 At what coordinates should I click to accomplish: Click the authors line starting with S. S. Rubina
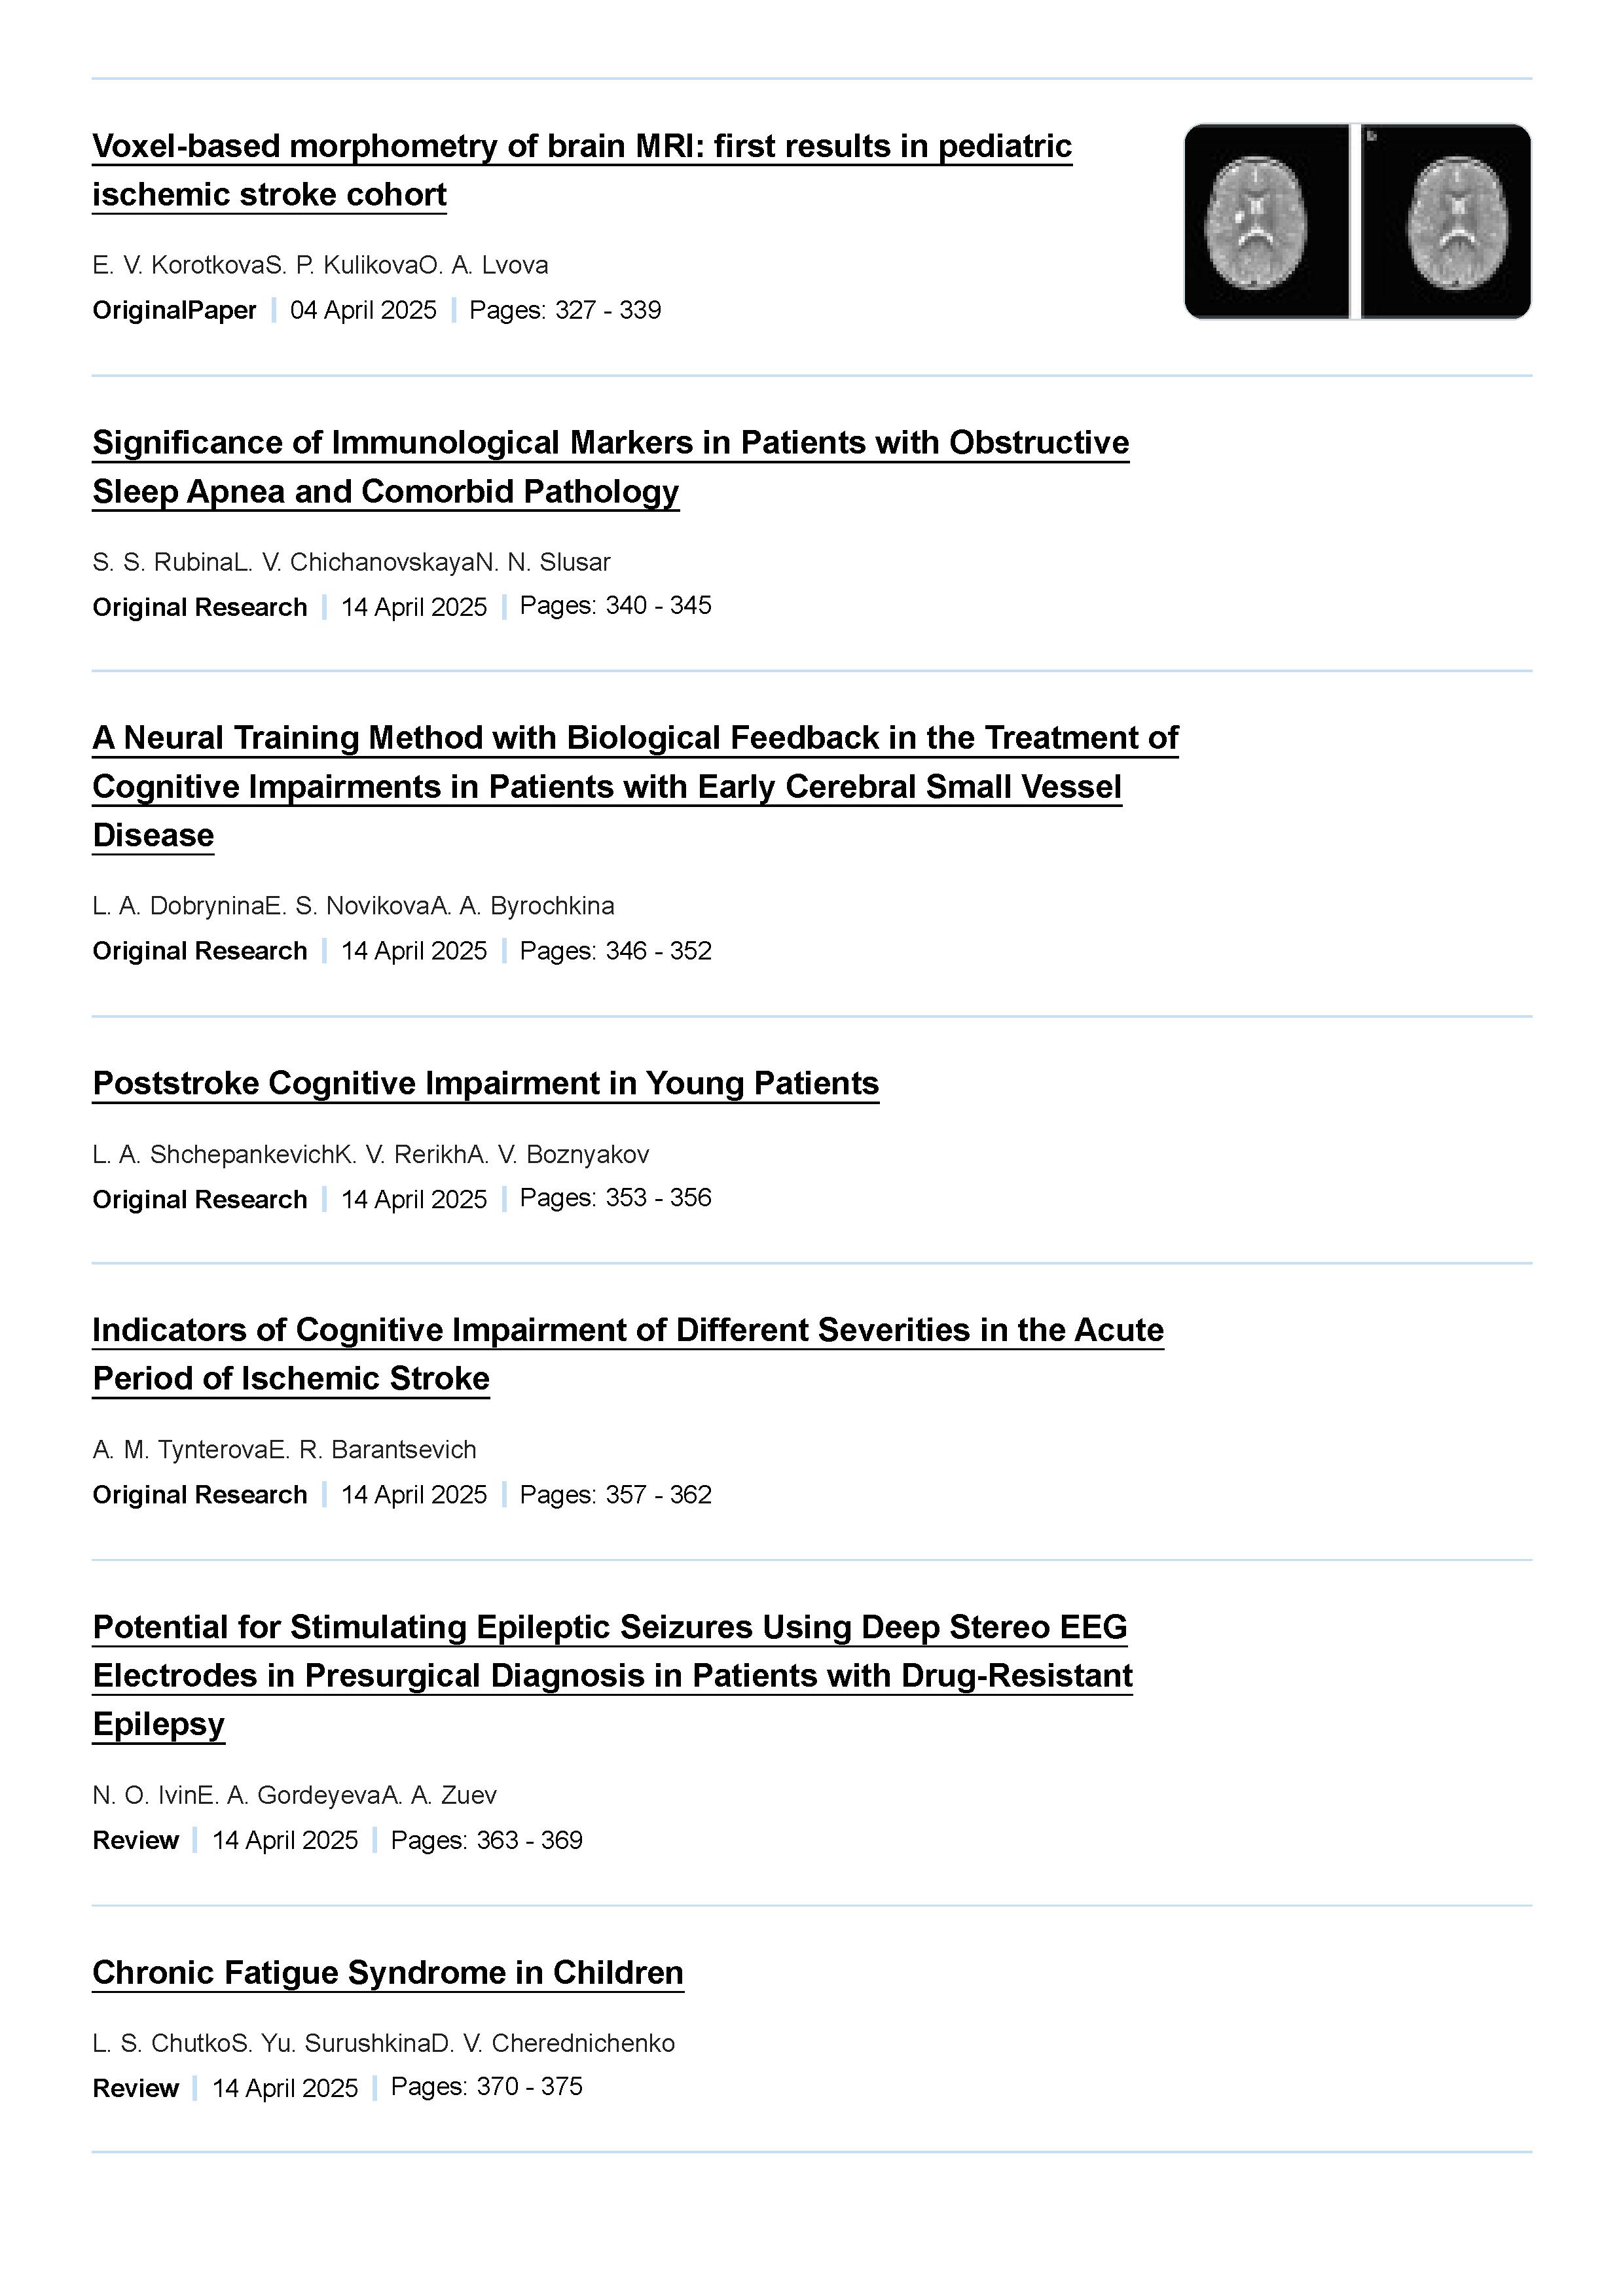pyautogui.click(x=351, y=562)
